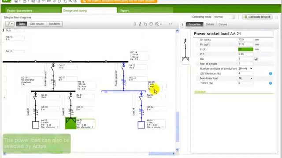Click the Solution section link
The image size is (282, 158).
pos(200,92)
